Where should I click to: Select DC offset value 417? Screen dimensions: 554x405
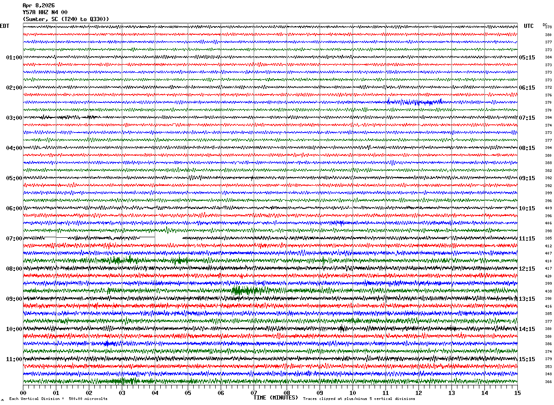point(548,268)
